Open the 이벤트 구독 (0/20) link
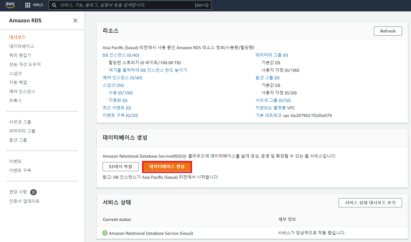 (x=120, y=115)
